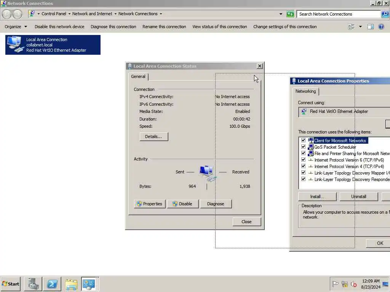
Task: Select the Local Area Connection adapter icon
Action: click(15, 44)
